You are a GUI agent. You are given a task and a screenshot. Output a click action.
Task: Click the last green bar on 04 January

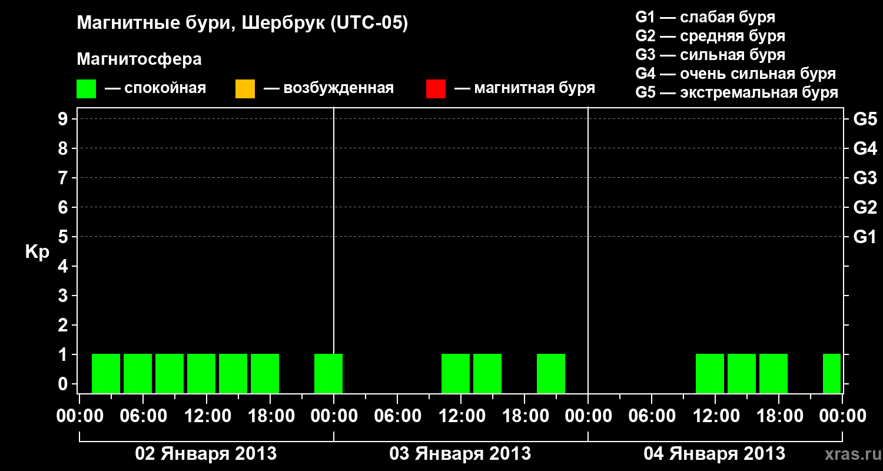832,373
